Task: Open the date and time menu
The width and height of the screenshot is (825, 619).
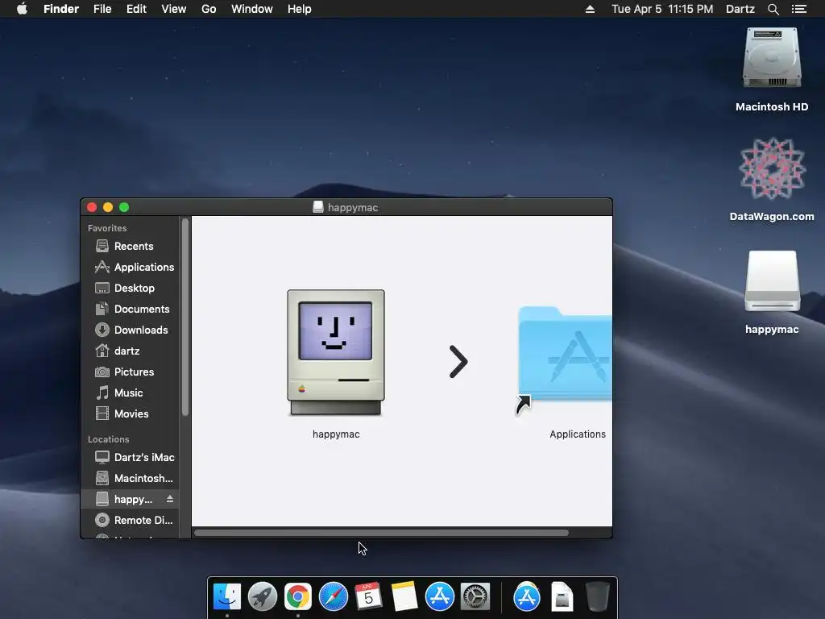Action: coord(662,9)
